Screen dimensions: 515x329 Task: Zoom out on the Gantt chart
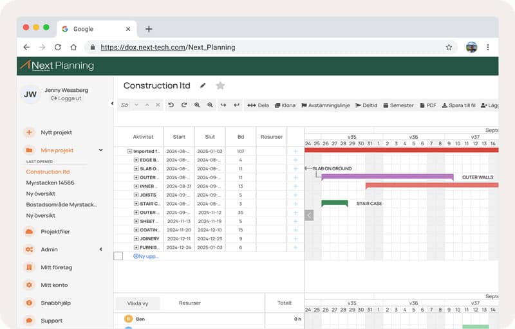[x=210, y=105]
